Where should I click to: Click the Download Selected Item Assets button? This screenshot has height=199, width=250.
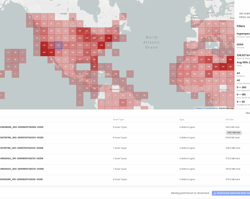[x=231, y=193]
